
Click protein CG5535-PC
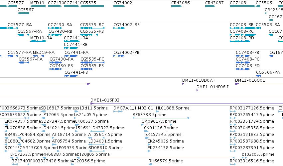pos(92,62)
